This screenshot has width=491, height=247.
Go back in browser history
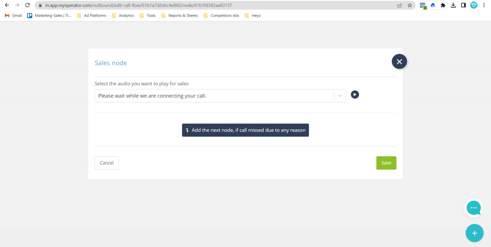click(x=7, y=5)
